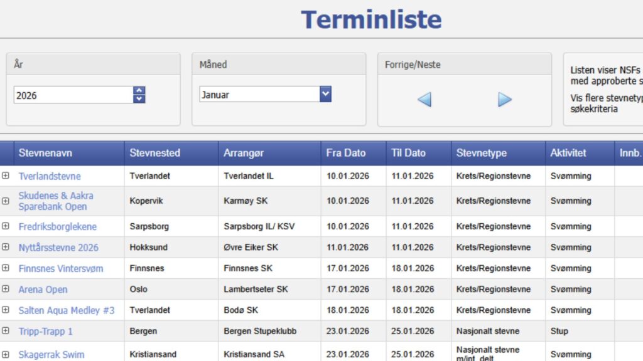The height and width of the screenshot is (361, 643).
Task: Sort by Fra Dato column header
Action: pos(345,153)
